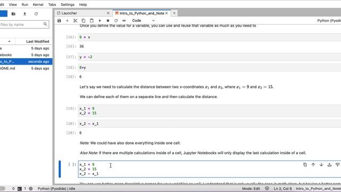Image resolution: width=341 pixels, height=192 pixels.
Task: Click into cell 17 containing y = -2
Action: click(209, 57)
